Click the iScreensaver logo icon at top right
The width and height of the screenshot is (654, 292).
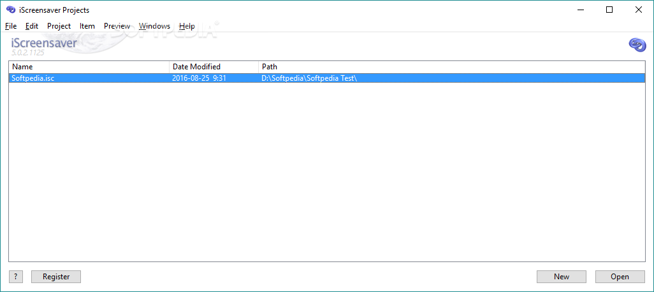(x=637, y=45)
